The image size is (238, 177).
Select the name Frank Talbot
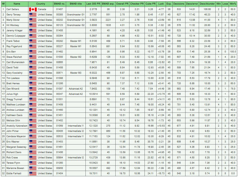[x=13, y=41]
